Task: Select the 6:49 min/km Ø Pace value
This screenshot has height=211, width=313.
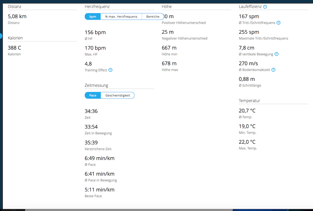Action: [x=99, y=158]
